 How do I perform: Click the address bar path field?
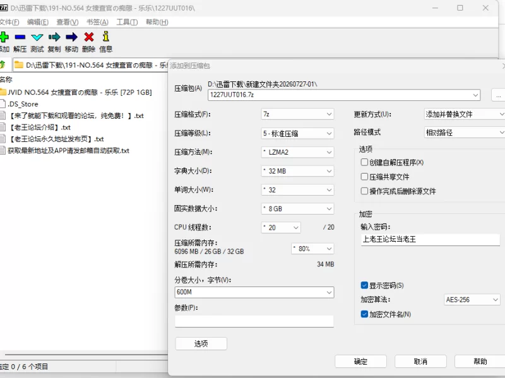point(92,65)
